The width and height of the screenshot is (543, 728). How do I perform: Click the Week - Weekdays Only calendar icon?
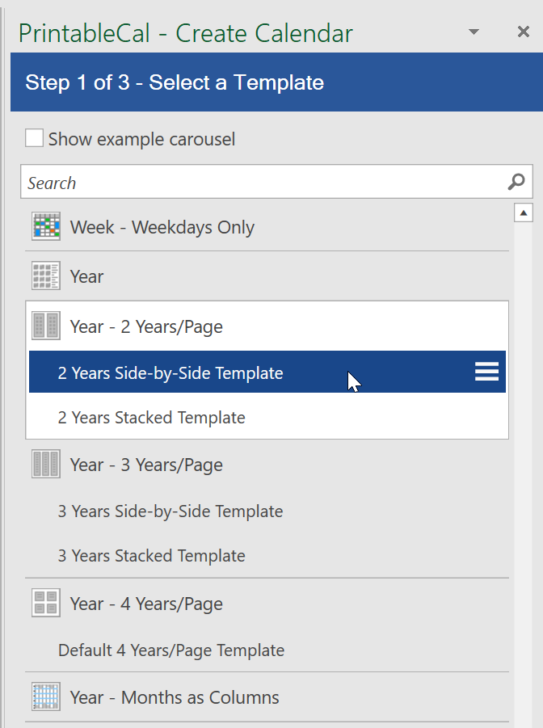click(x=46, y=226)
